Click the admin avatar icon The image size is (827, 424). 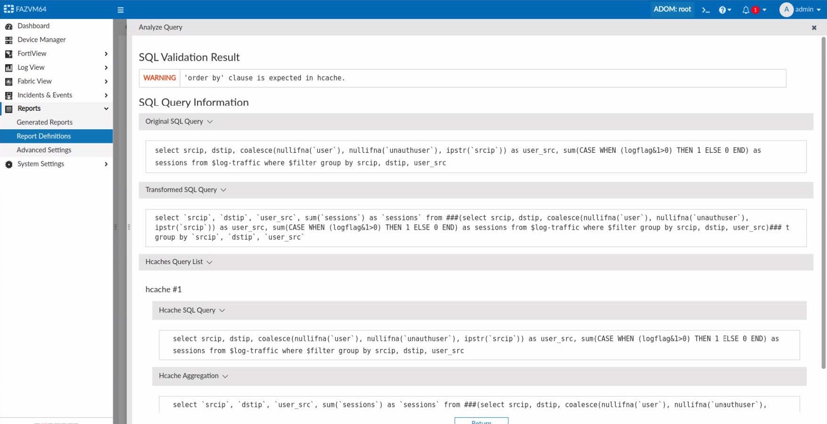click(786, 9)
